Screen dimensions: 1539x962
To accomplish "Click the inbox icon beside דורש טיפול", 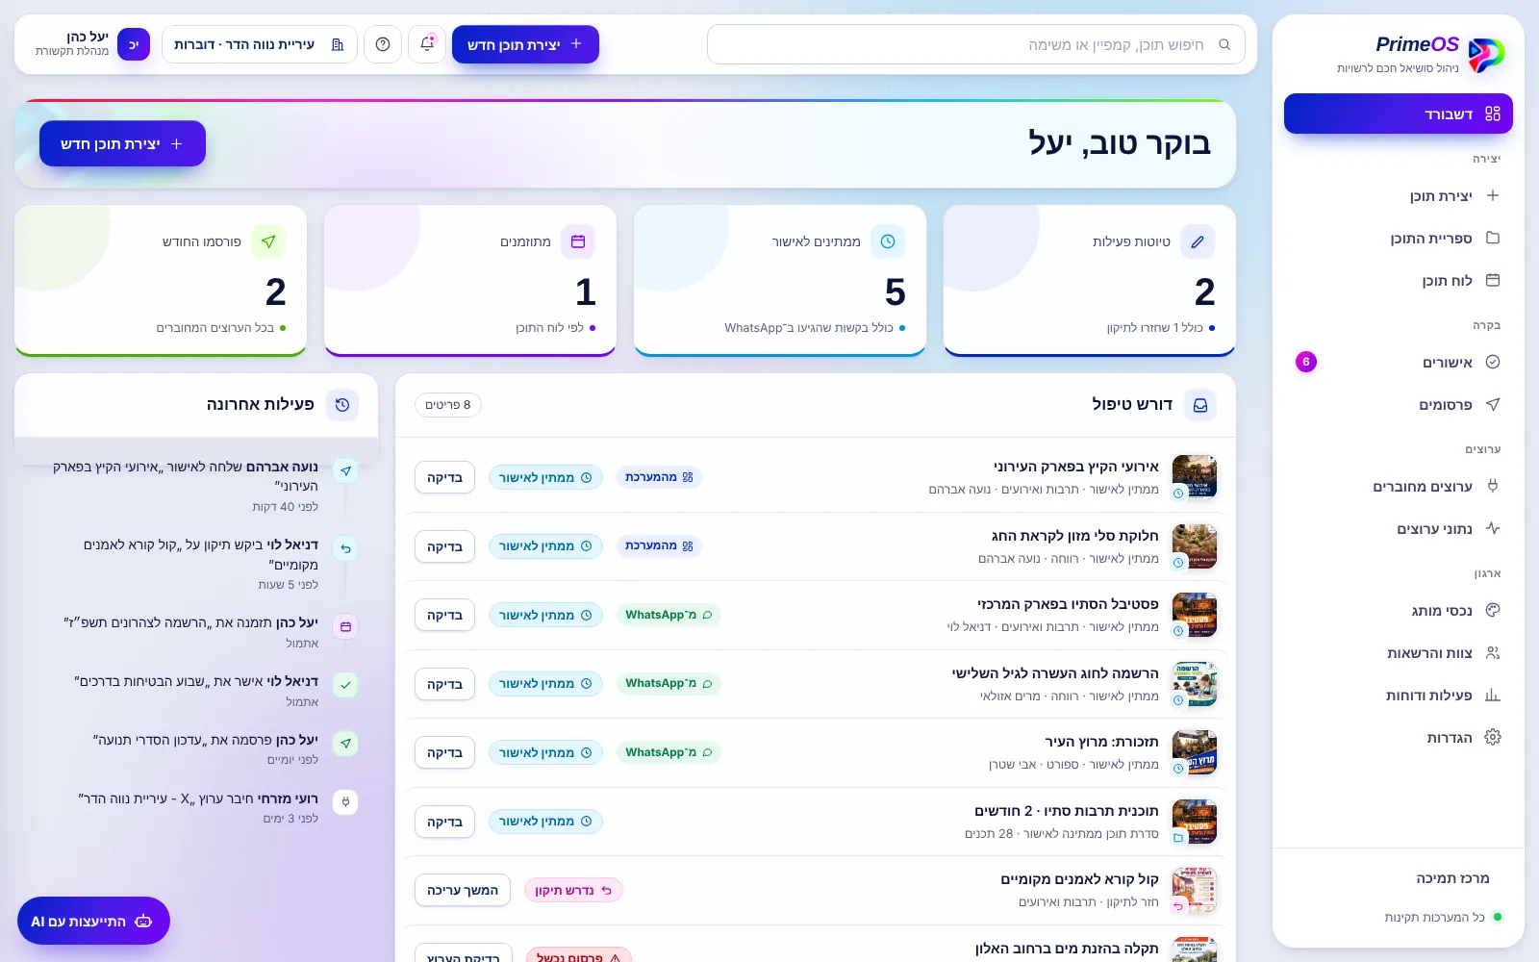I will tap(1200, 405).
